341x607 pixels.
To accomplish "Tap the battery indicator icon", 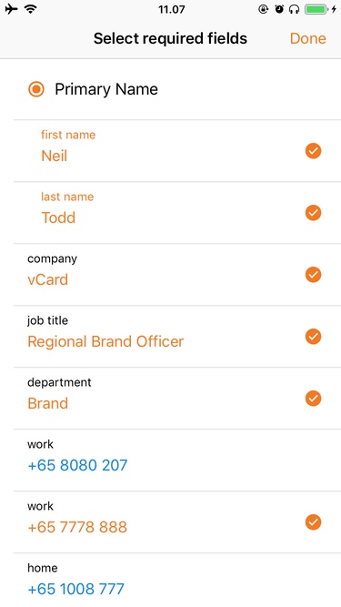I will point(316,9).
